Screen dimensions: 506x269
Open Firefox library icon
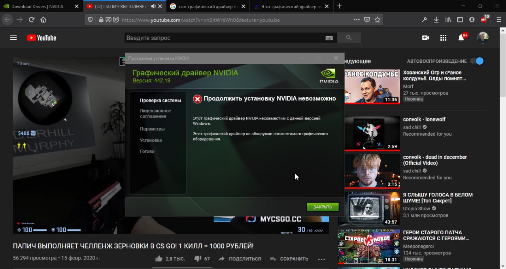[x=448, y=19]
